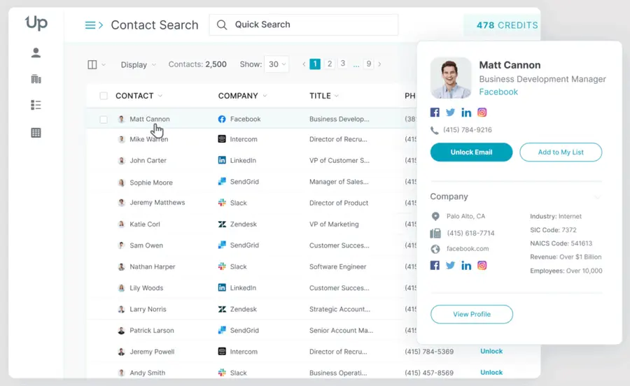Select the Sophie Moore contact name
This screenshot has width=630, height=386.
(151, 183)
